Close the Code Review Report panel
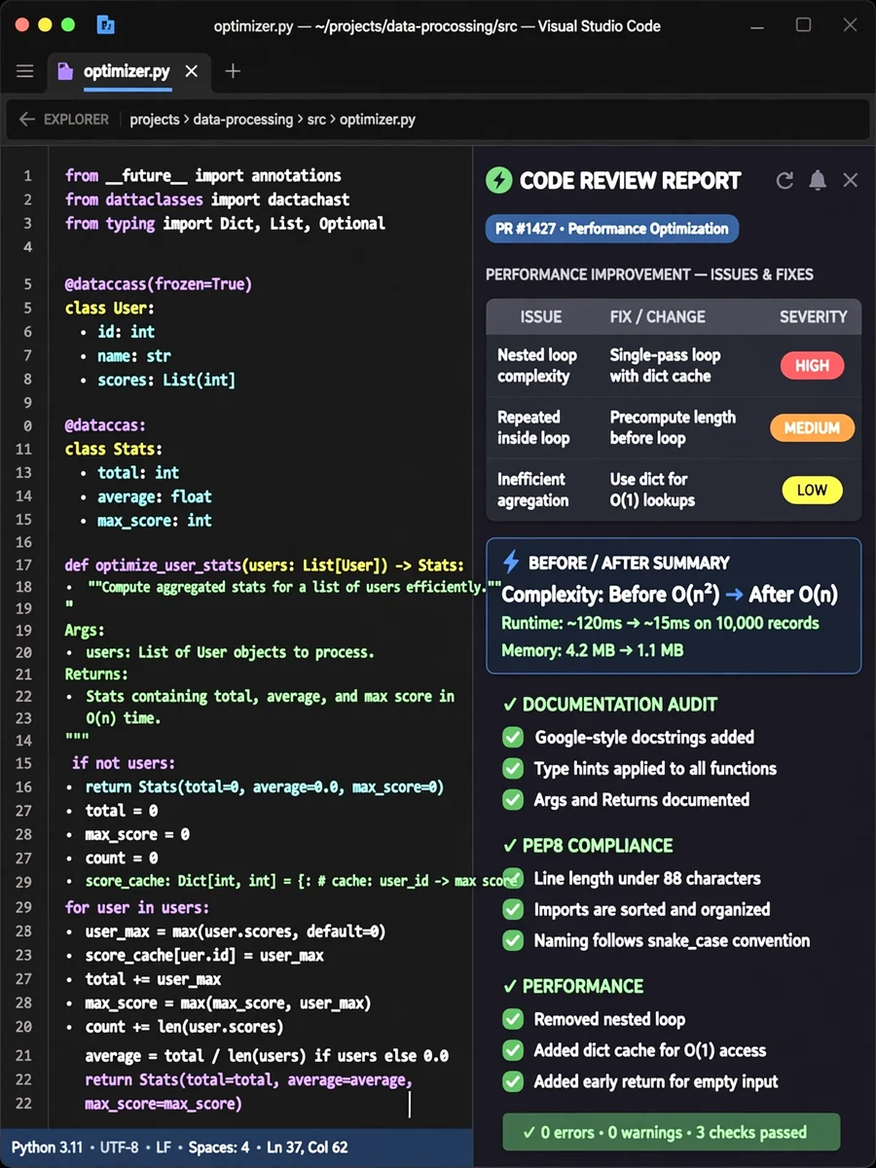 (850, 180)
